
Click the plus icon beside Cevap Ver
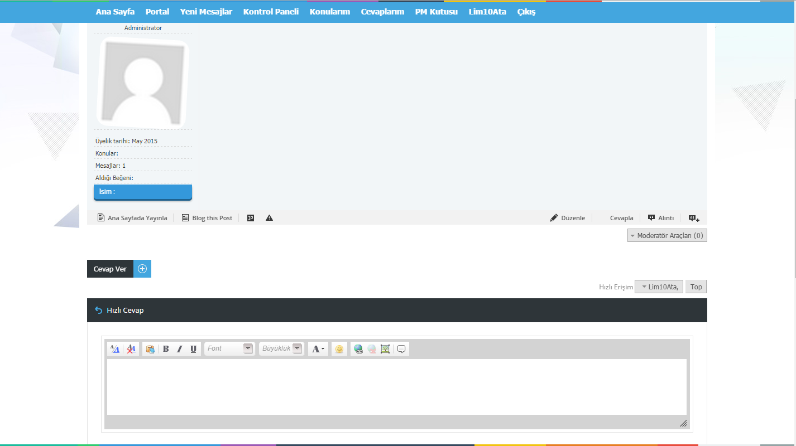click(142, 269)
